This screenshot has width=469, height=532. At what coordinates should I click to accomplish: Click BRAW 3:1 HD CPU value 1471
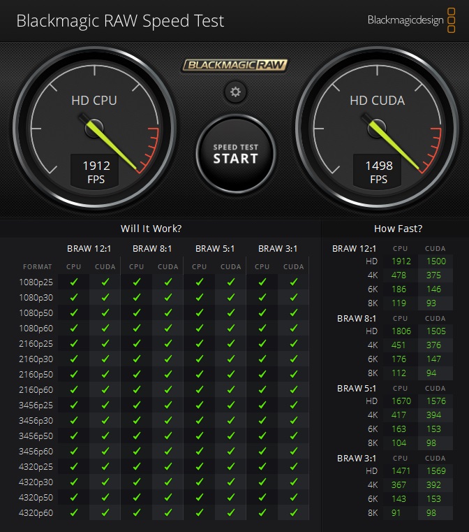(x=401, y=471)
